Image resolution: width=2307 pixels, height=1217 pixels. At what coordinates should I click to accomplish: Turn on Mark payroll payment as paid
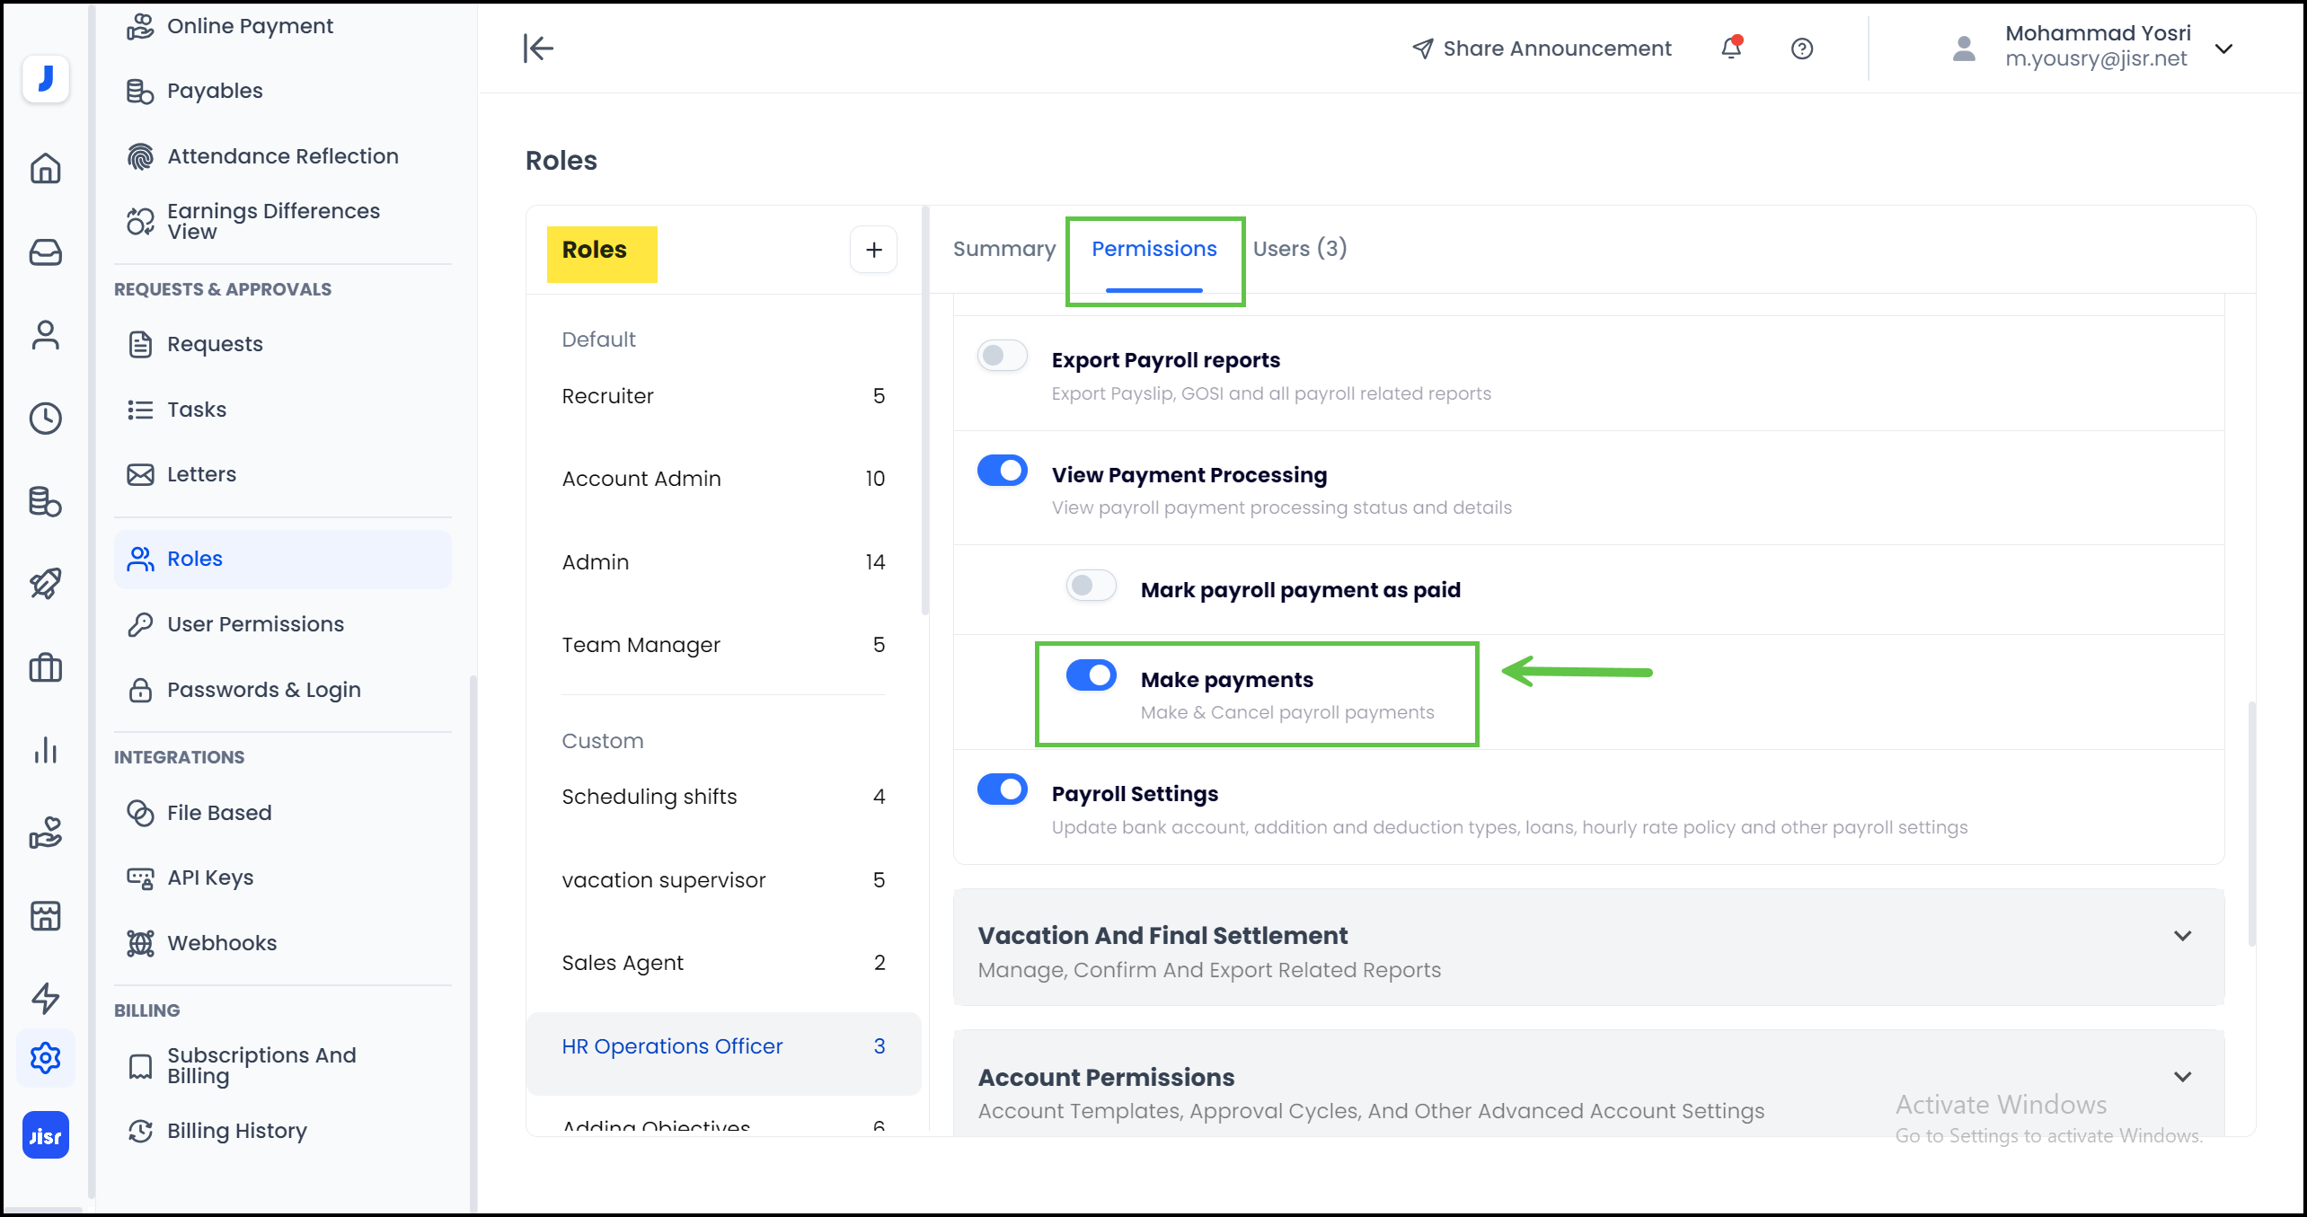1091,586
